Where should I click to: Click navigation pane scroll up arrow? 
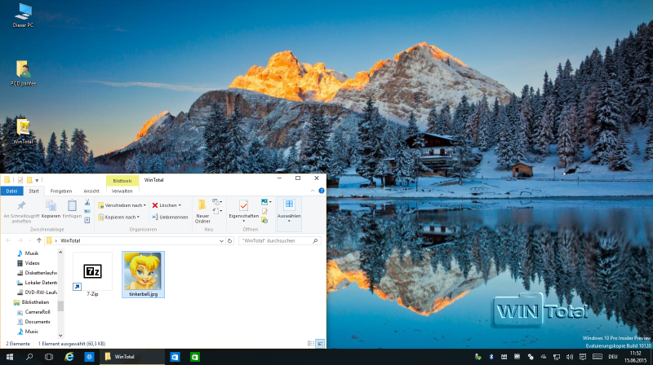(60, 253)
